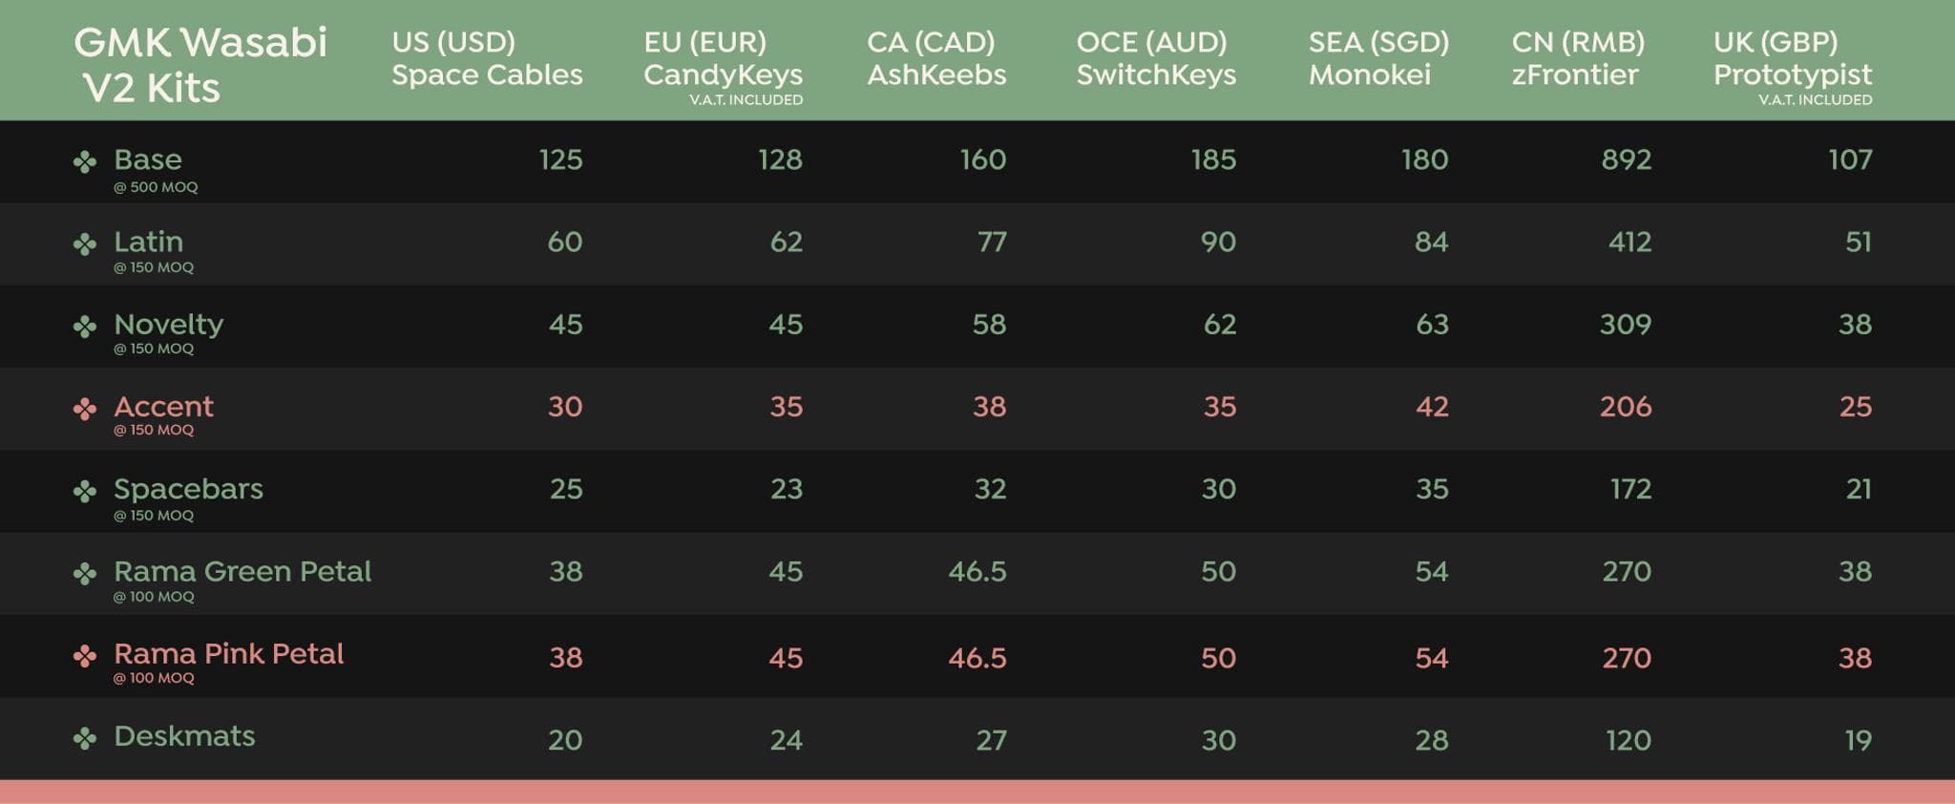The image size is (1955, 804).
Task: Click the GMK Wasabi V2 Kits title
Action: pos(200,64)
